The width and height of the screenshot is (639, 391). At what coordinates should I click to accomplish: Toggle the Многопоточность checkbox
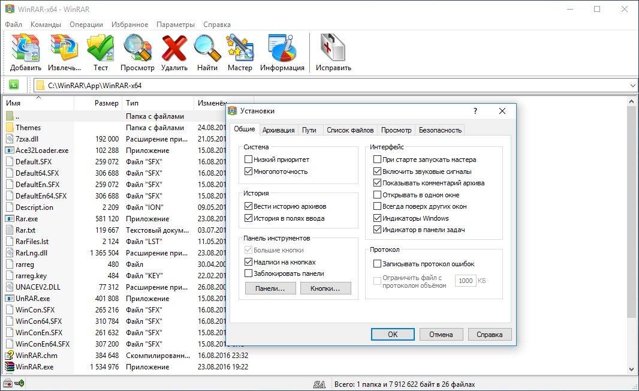click(x=248, y=172)
